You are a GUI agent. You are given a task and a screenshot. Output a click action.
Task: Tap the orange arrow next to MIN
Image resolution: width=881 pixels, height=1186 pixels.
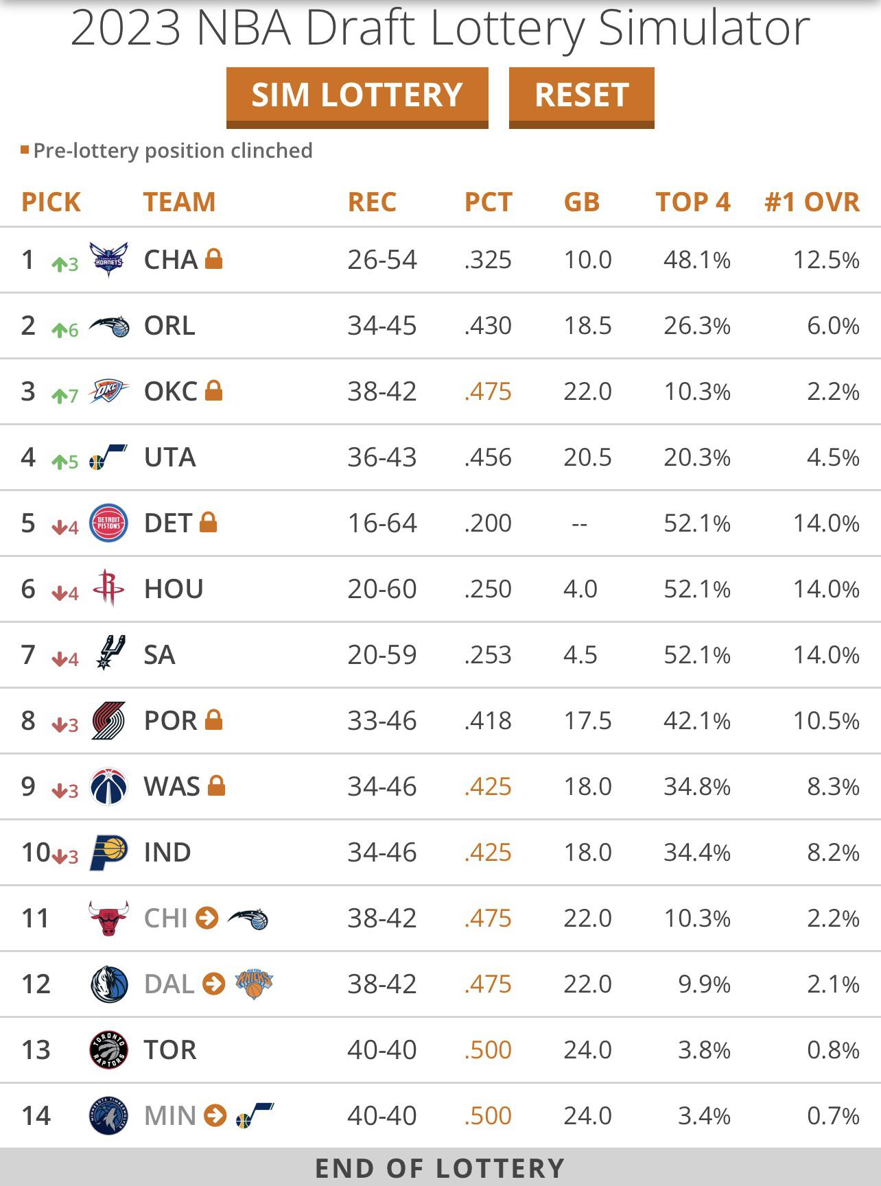click(x=215, y=1115)
